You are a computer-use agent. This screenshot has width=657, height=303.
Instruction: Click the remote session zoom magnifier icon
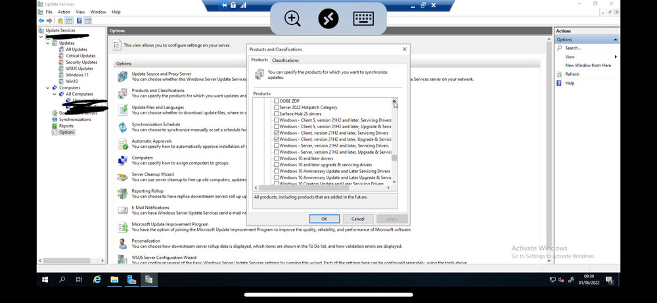click(292, 18)
